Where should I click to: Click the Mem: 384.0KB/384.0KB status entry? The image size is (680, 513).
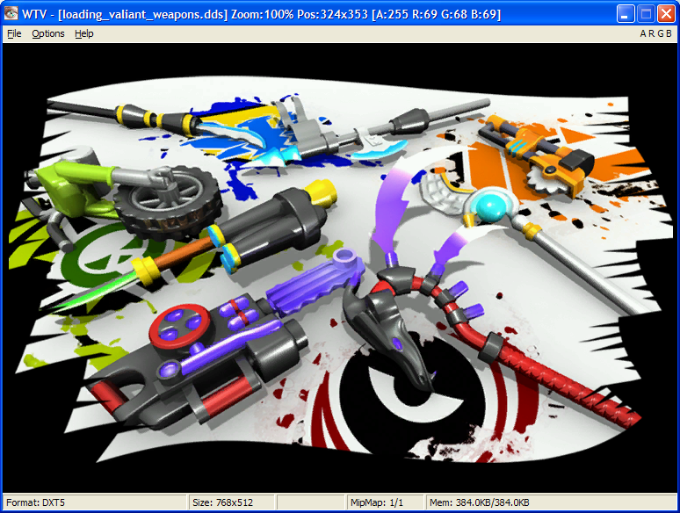tap(551, 502)
